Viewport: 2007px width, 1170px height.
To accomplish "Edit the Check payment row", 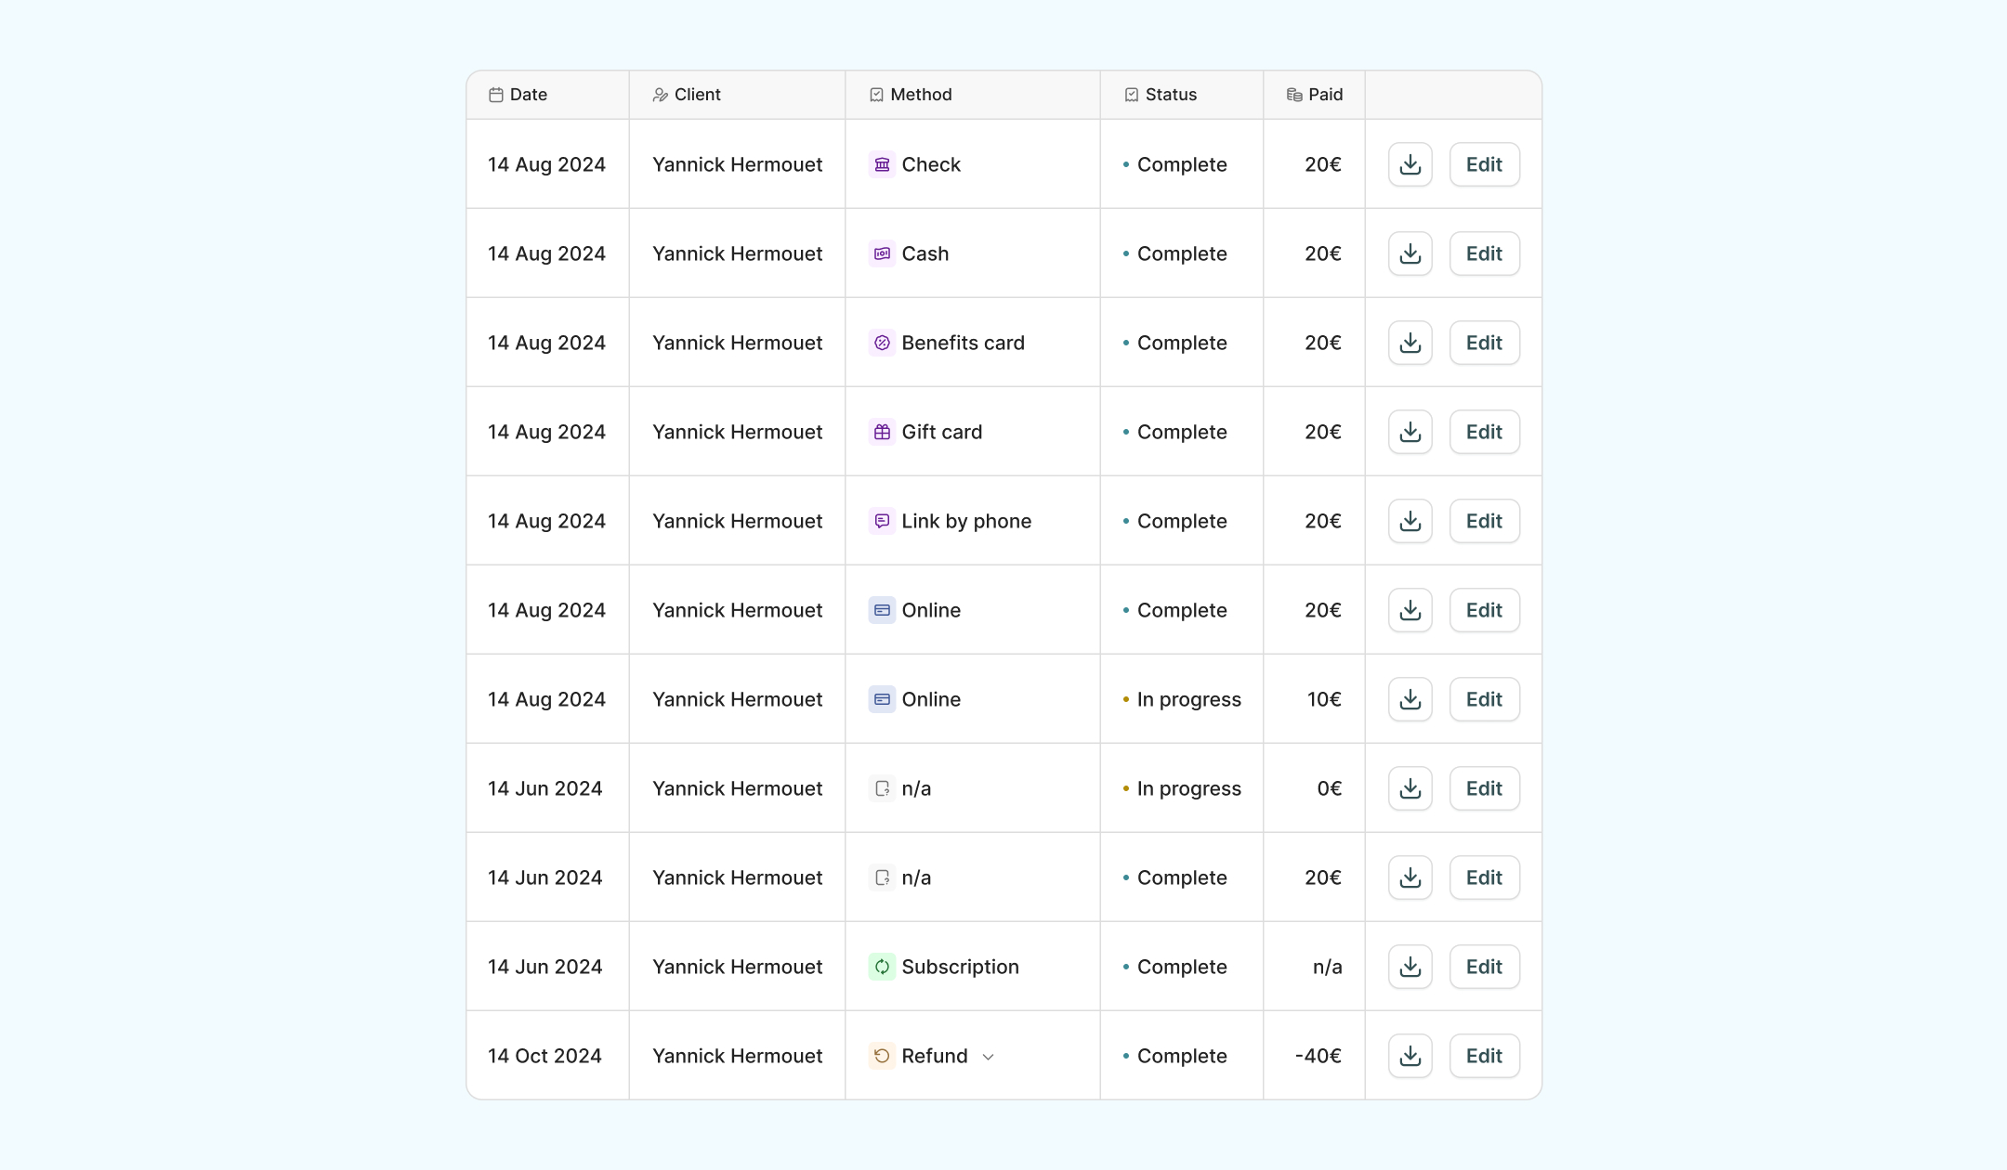I will 1484,164.
